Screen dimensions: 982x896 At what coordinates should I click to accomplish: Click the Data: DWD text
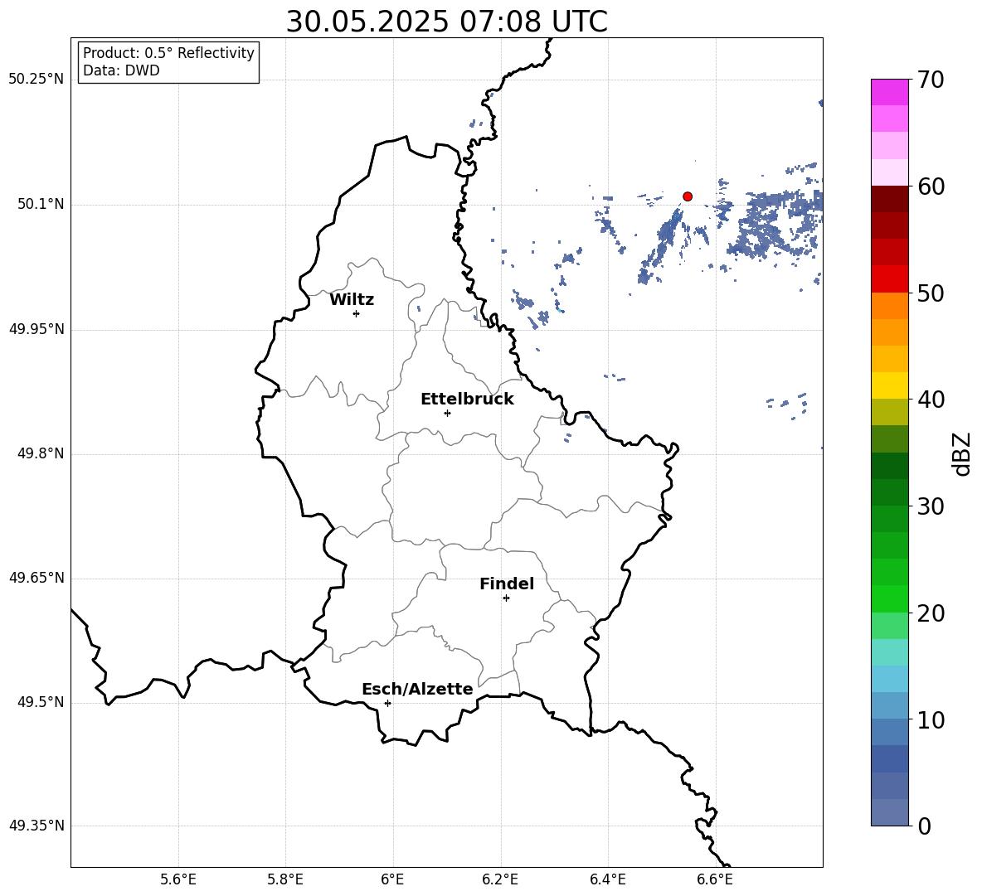tap(121, 70)
